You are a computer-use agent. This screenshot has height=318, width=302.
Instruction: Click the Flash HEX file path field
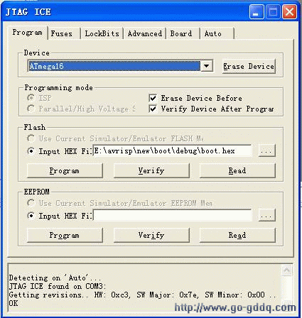(172, 150)
